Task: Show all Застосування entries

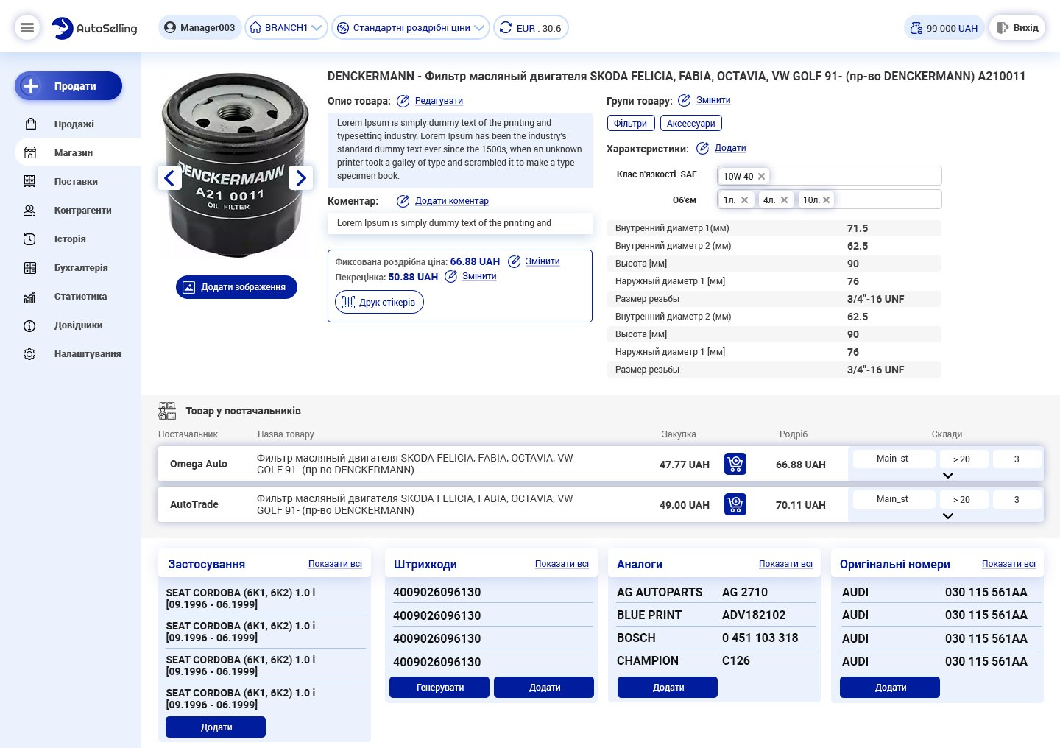Action: 335,564
